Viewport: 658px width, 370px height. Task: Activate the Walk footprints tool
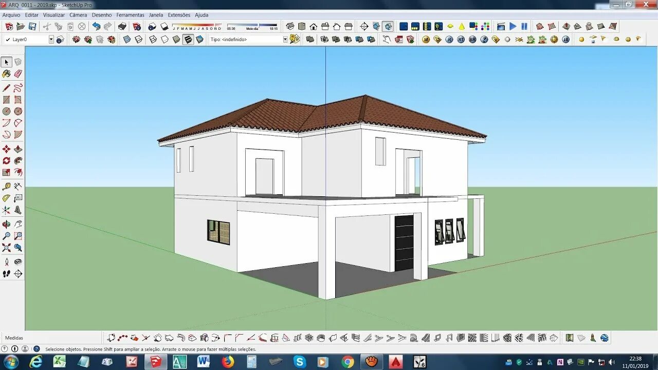(7, 274)
